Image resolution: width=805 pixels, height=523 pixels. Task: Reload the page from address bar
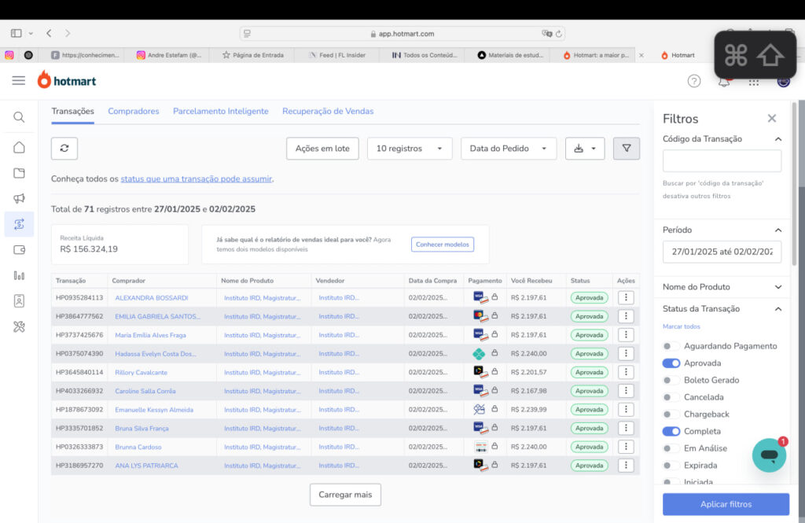point(559,34)
